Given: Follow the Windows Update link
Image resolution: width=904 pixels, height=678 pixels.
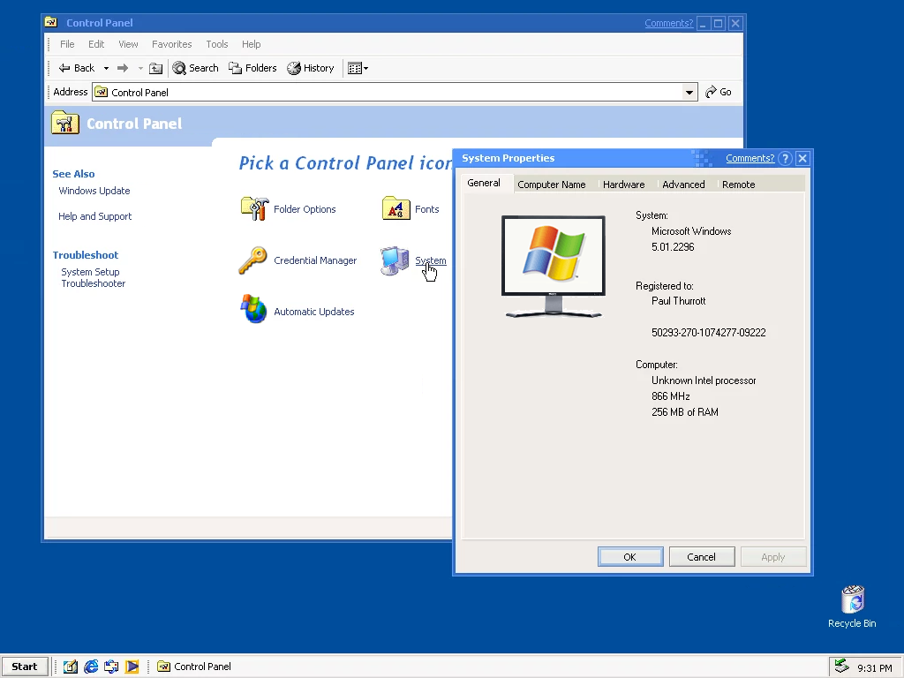Looking at the screenshot, I should click(94, 191).
